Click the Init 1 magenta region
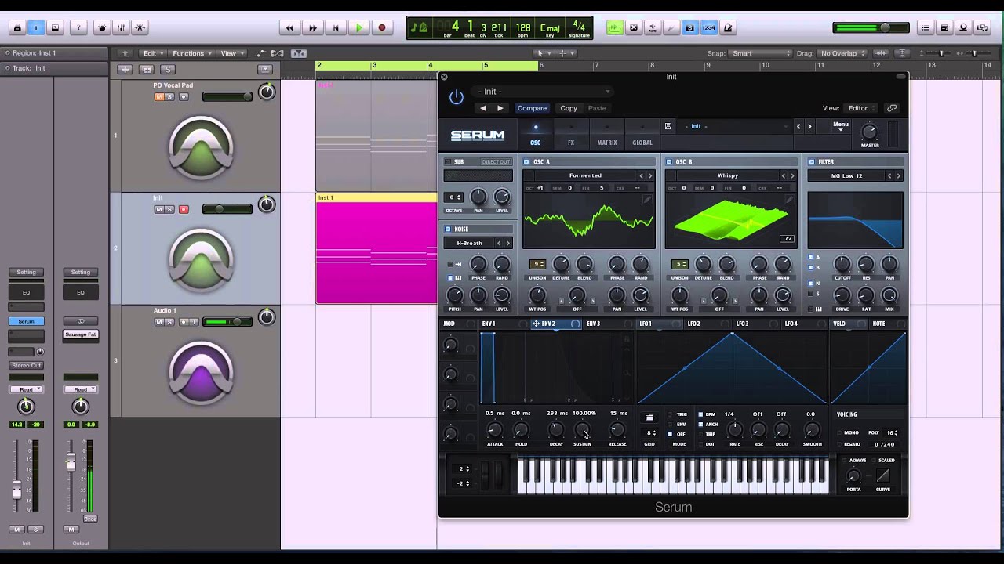 376,249
